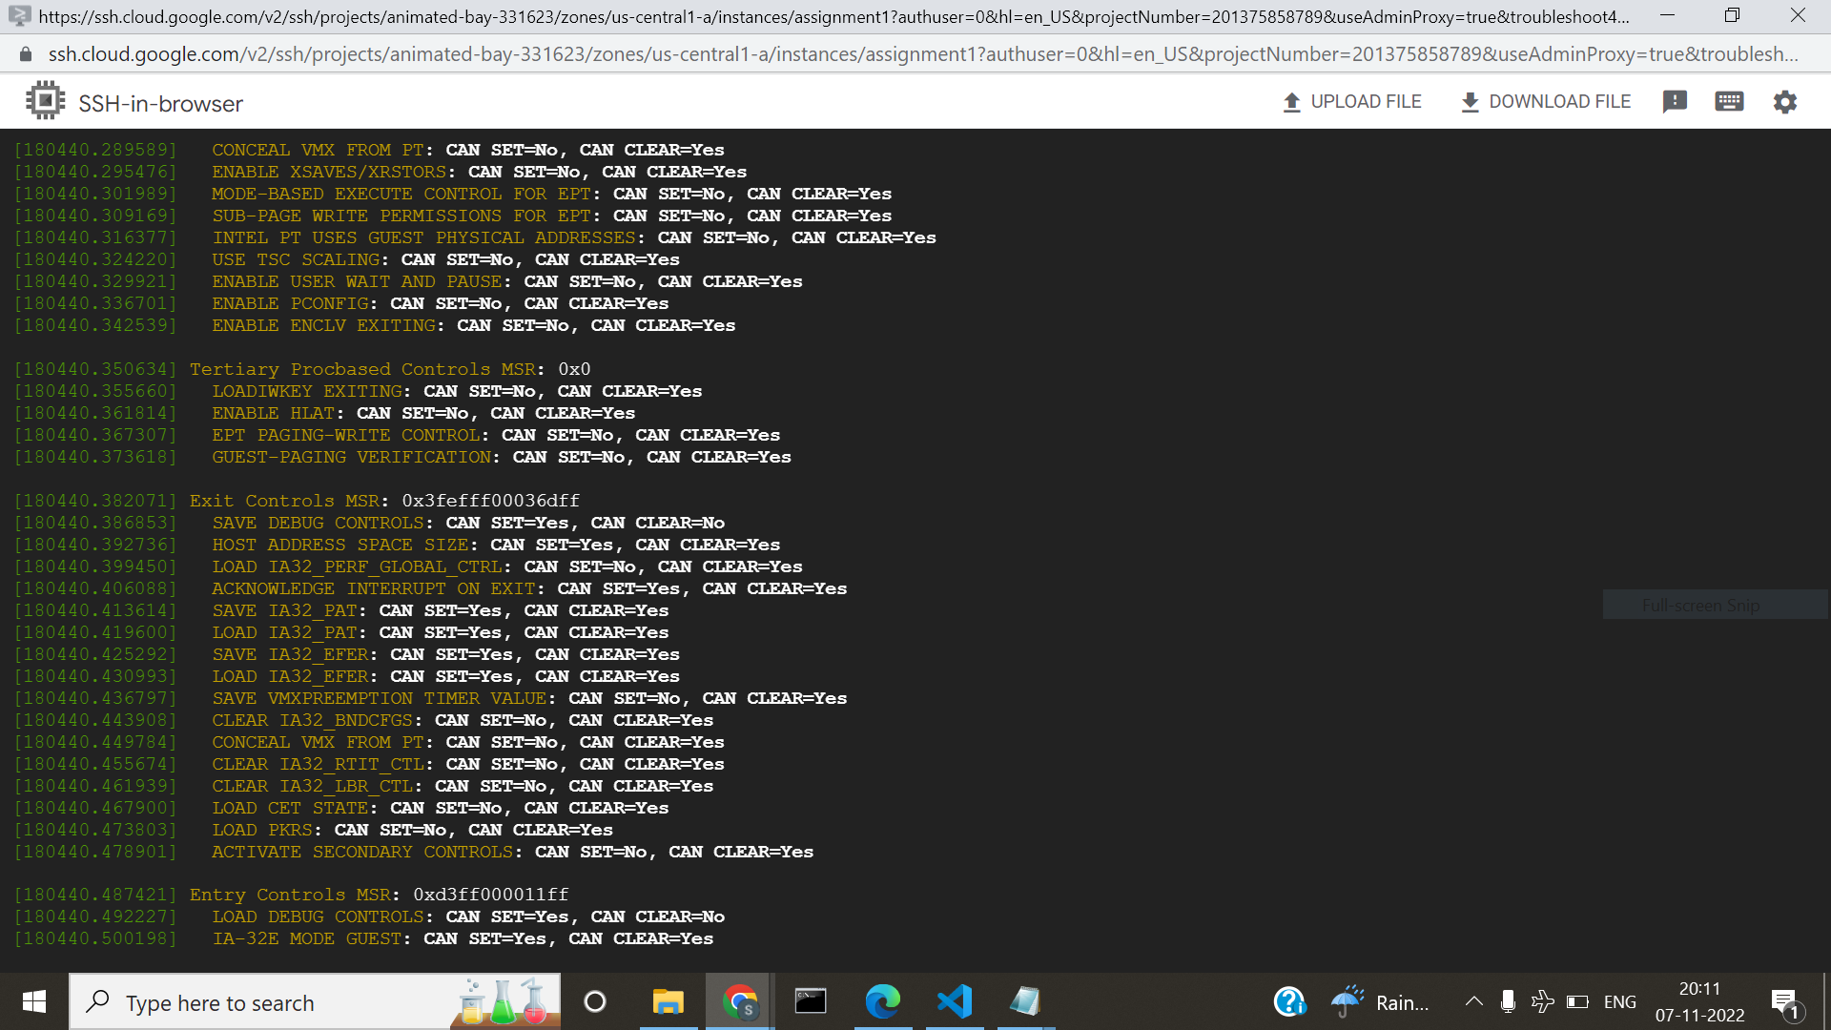1831x1030 pixels.
Task: Open the Get Help icon in system tray
Action: [x=1289, y=1001]
